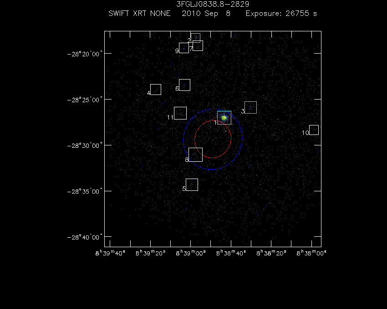Click the declination label -28°20'00"
387x309 pixels.
coord(85,54)
